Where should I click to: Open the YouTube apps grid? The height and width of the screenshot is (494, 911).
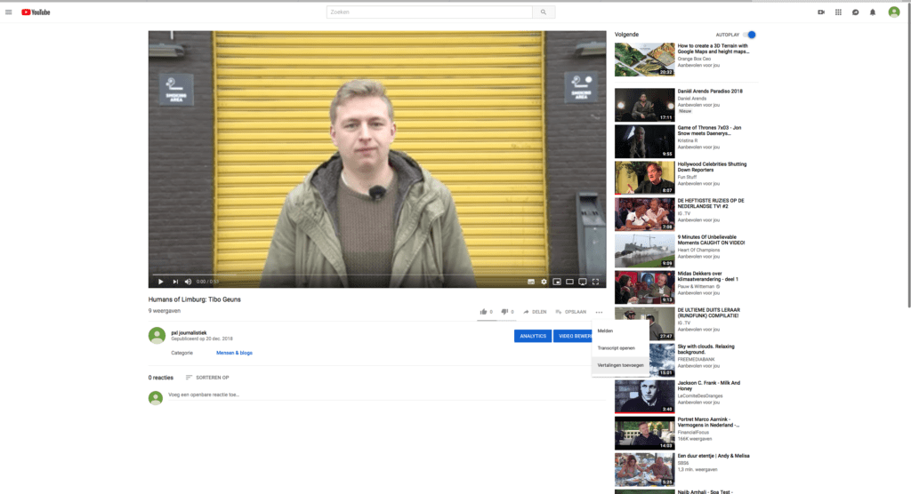pos(838,12)
